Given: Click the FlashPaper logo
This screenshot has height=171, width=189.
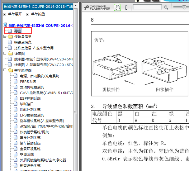Looking at the screenshot, I should [97, 7].
